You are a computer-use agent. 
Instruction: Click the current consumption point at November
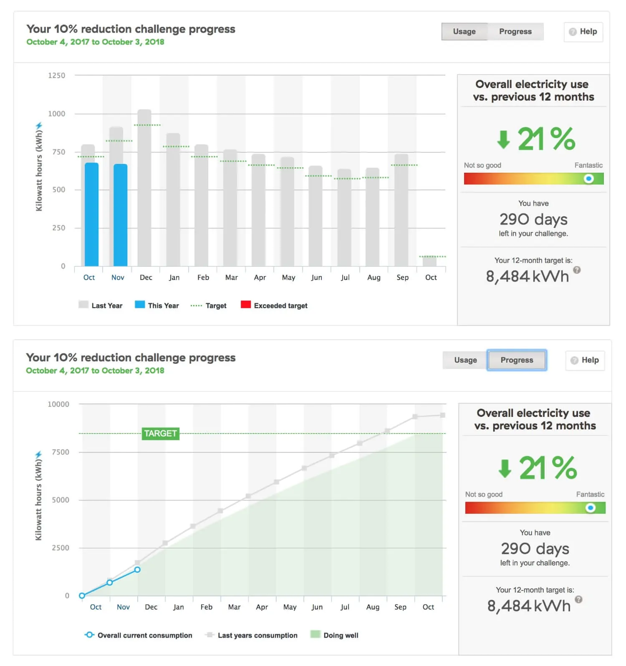[x=110, y=583]
